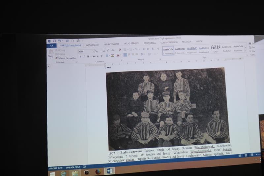
Task: Open the WSTAWIANIE ribbon tab
Action: (92, 45)
